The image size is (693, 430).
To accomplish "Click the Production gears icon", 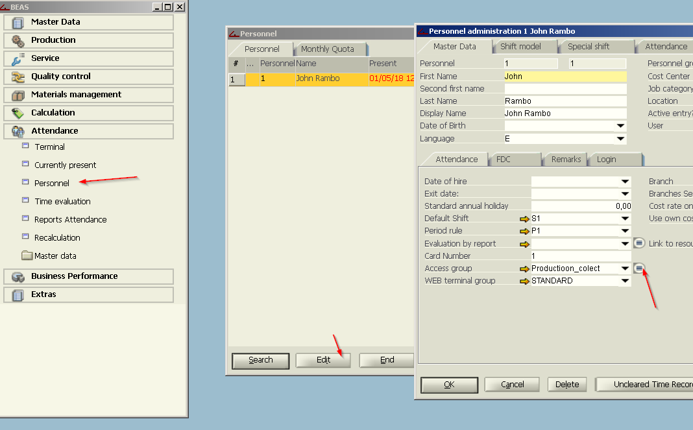I will 18,41.
